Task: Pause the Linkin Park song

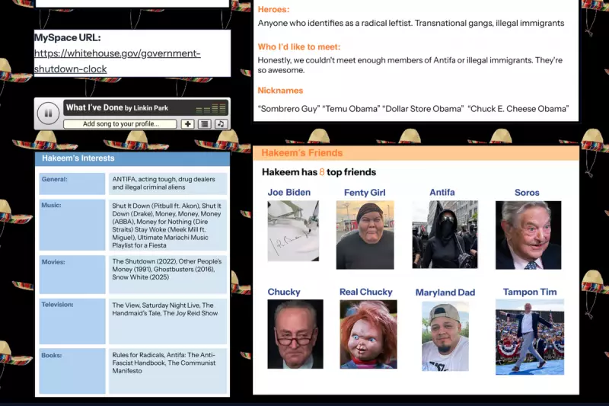Action: pyautogui.click(x=48, y=113)
